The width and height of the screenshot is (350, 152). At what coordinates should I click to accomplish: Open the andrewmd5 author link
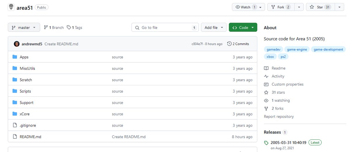(x=32, y=44)
